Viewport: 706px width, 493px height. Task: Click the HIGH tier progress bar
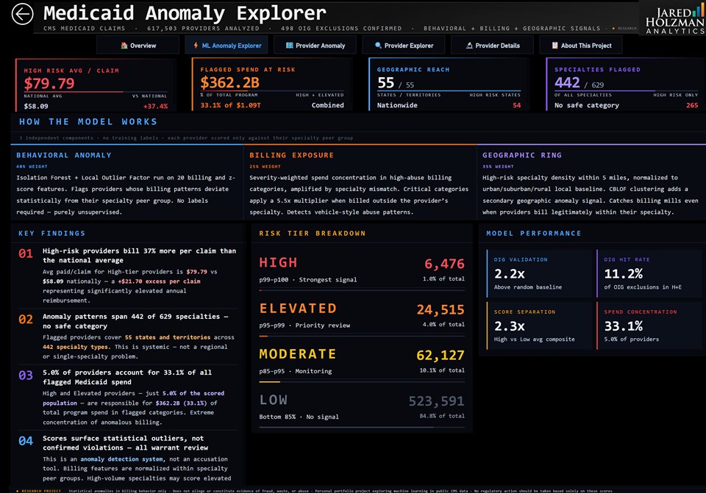(362, 290)
